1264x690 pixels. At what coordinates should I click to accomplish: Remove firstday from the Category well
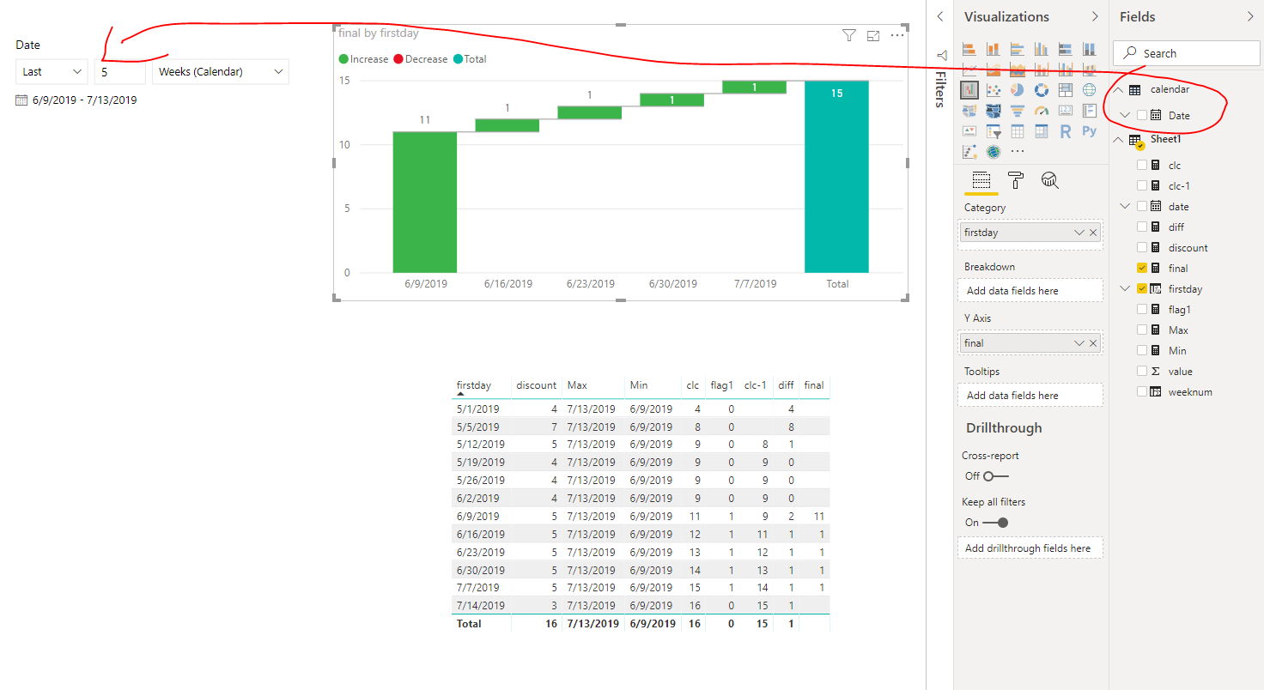click(x=1093, y=233)
